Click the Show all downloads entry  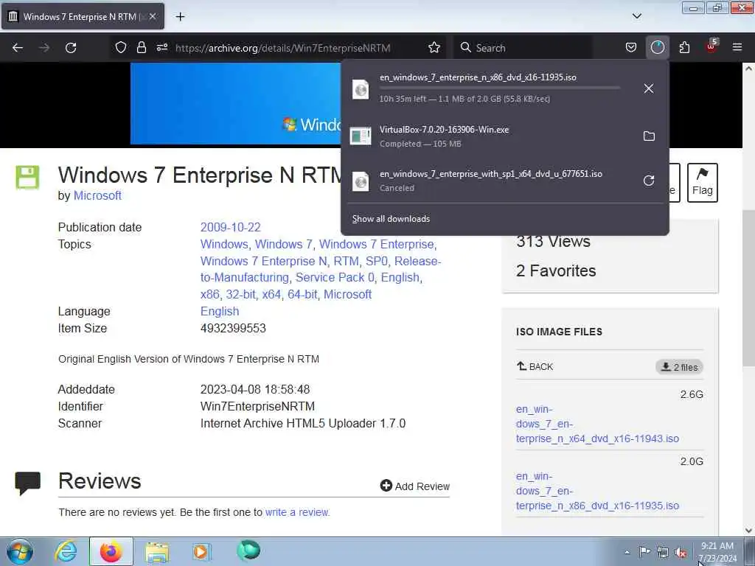pos(391,219)
